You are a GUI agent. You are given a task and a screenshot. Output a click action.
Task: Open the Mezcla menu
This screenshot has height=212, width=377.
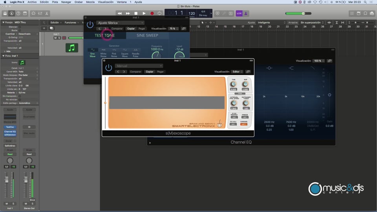(x=90, y=2)
